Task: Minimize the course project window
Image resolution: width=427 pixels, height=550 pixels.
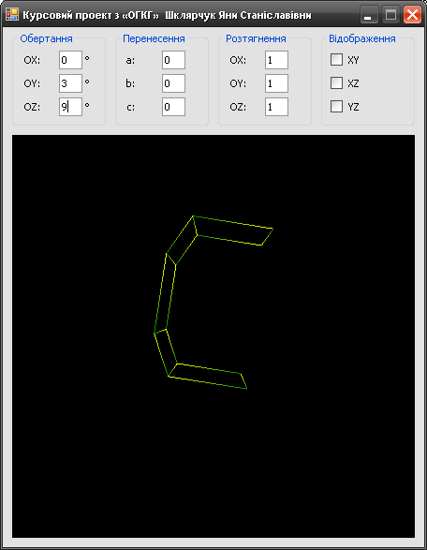Action: [x=369, y=15]
